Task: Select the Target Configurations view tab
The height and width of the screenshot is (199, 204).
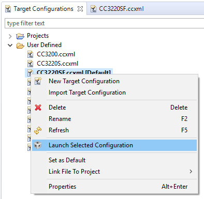Action: pos(43,9)
